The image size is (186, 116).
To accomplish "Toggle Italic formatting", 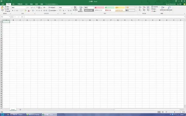I will [x=15, y=11].
